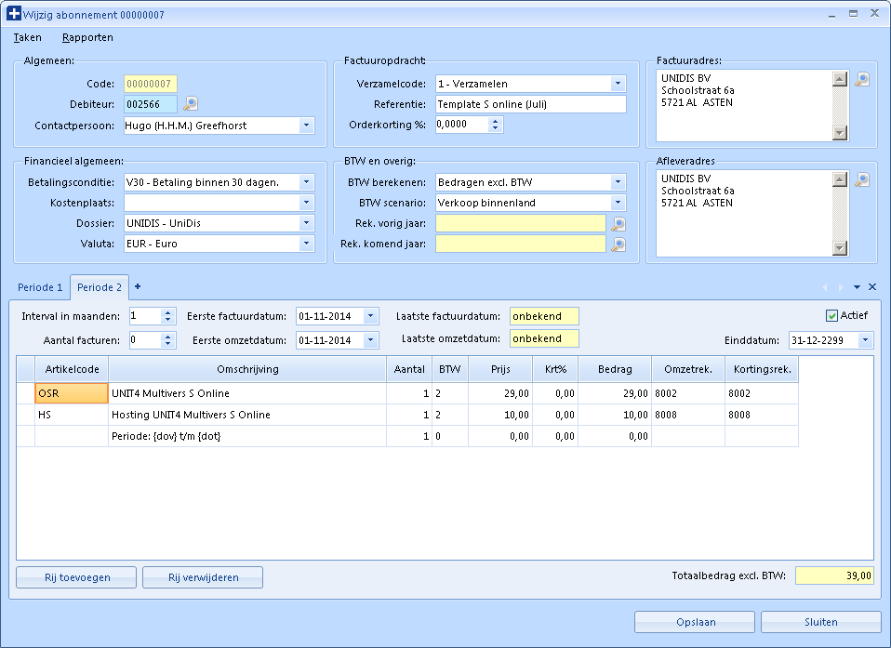
Task: Select the Periode 2 tab
Action: (x=100, y=287)
